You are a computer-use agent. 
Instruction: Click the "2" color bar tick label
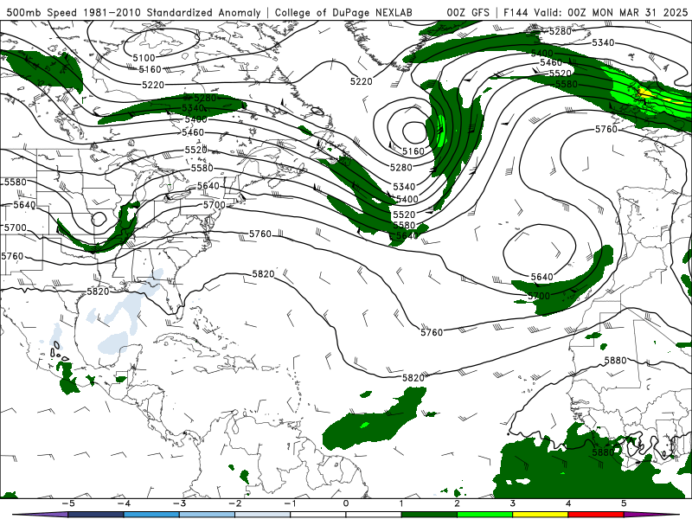pos(458,503)
